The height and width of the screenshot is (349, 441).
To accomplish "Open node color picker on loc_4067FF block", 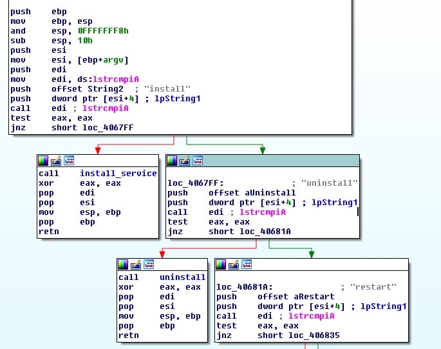I will [172, 161].
